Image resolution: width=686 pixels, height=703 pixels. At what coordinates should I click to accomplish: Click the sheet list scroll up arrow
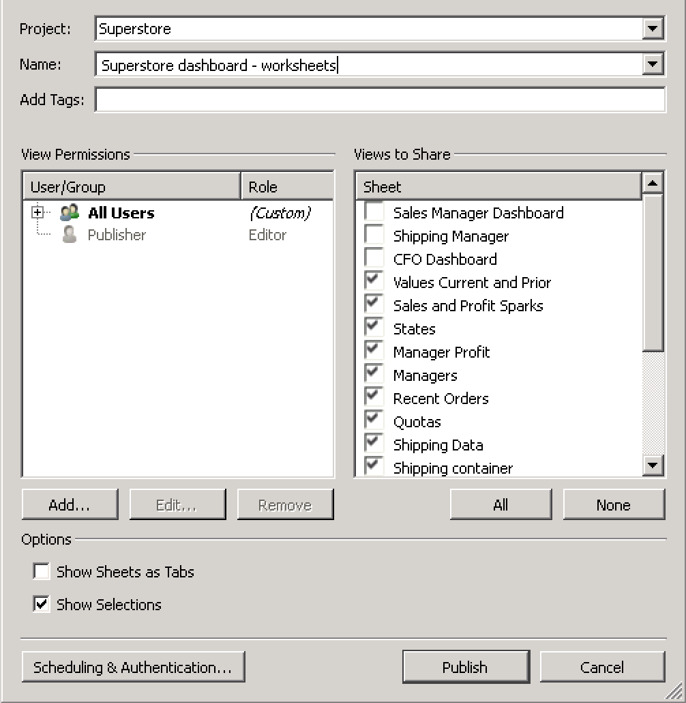click(x=653, y=183)
